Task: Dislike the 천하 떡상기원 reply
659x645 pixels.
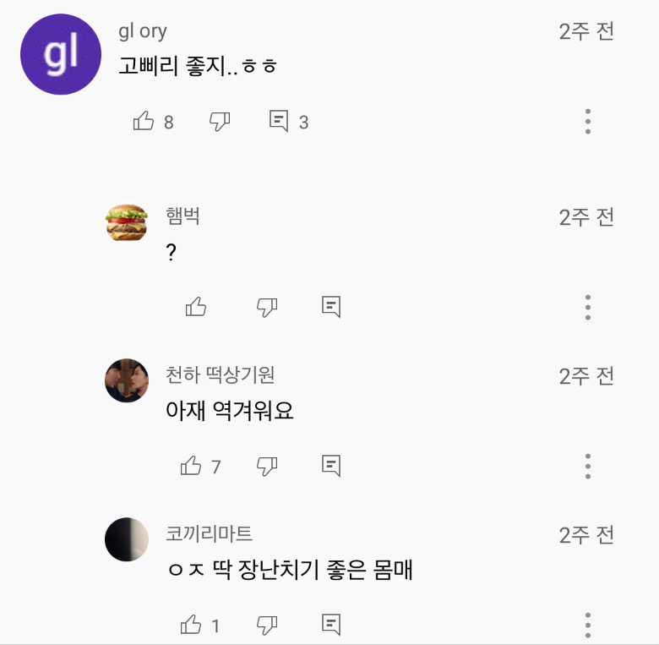Action: pyautogui.click(x=267, y=466)
